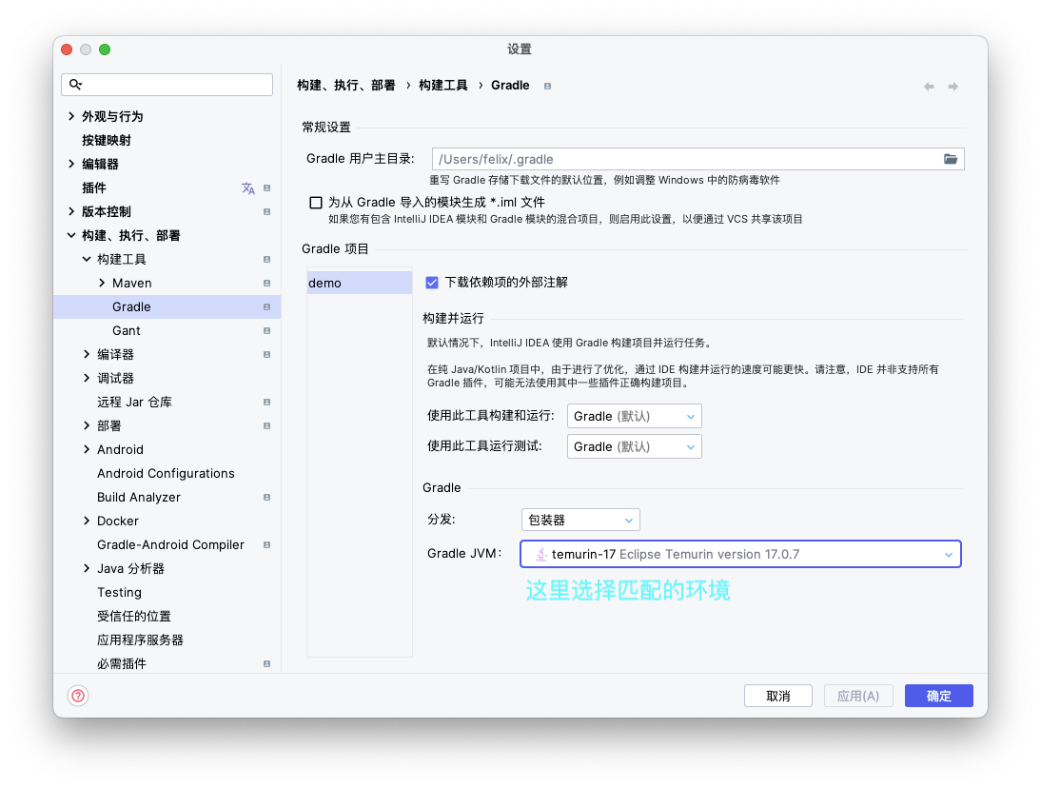Click project-level icon next to 远程 Jar 仓库

pyautogui.click(x=266, y=403)
